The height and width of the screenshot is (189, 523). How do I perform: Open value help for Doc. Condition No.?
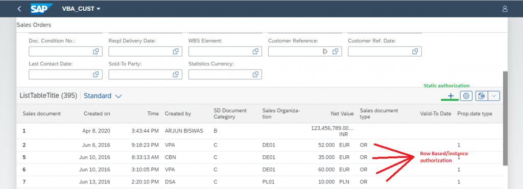tap(96, 51)
